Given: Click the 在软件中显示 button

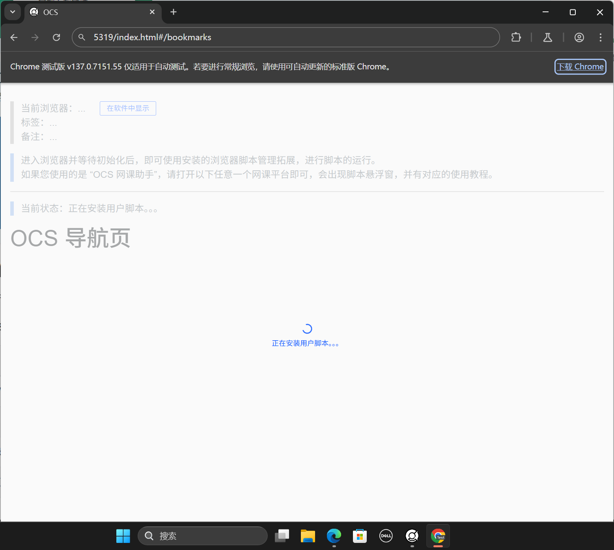Looking at the screenshot, I should click(128, 108).
